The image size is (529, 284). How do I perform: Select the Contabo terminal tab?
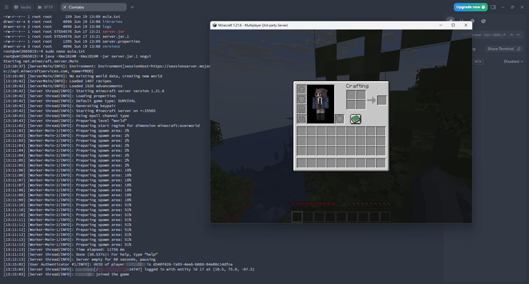tap(94, 7)
